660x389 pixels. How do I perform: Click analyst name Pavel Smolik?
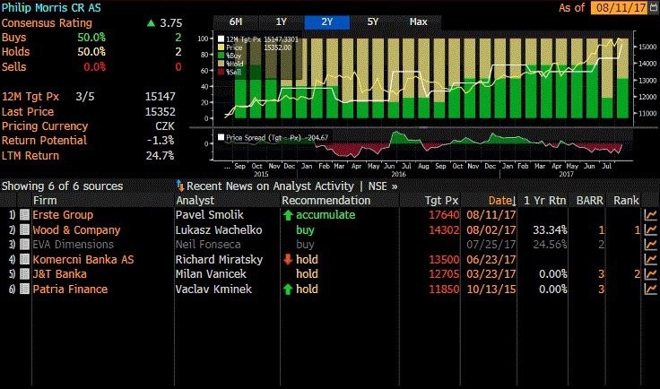(x=209, y=215)
